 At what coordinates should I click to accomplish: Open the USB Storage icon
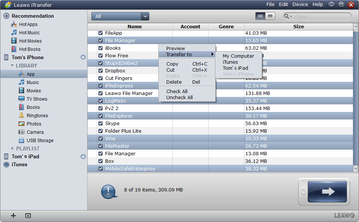(x=21, y=140)
